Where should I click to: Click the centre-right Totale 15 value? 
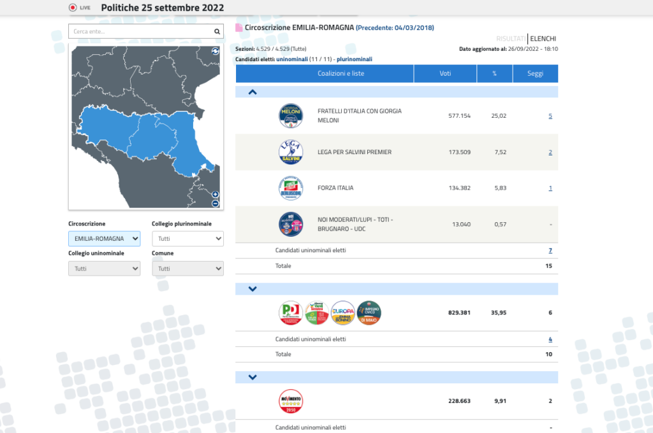549,266
